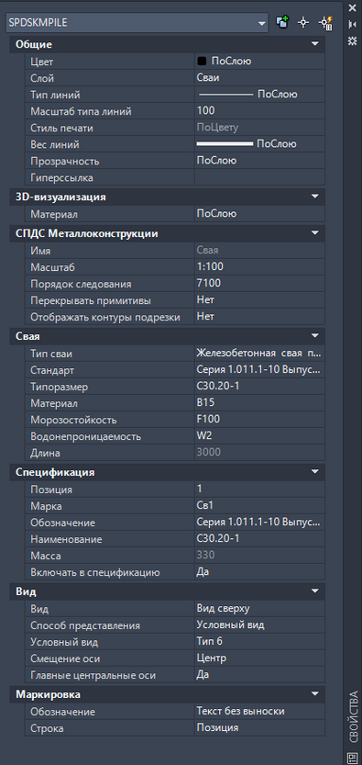Open the Тип линий ПоСлою value
The height and width of the screenshot is (765, 362).
(259, 95)
